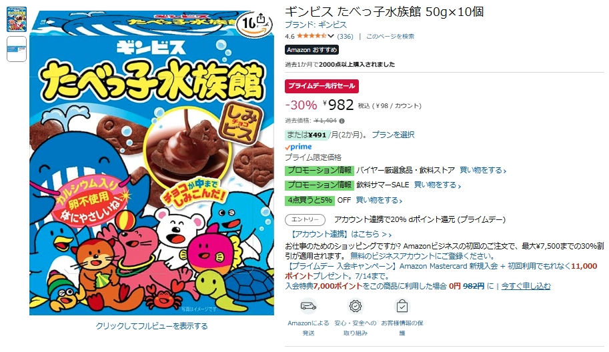Click the このページを検索 link
Screen dimensions: 609x352
click(390, 37)
